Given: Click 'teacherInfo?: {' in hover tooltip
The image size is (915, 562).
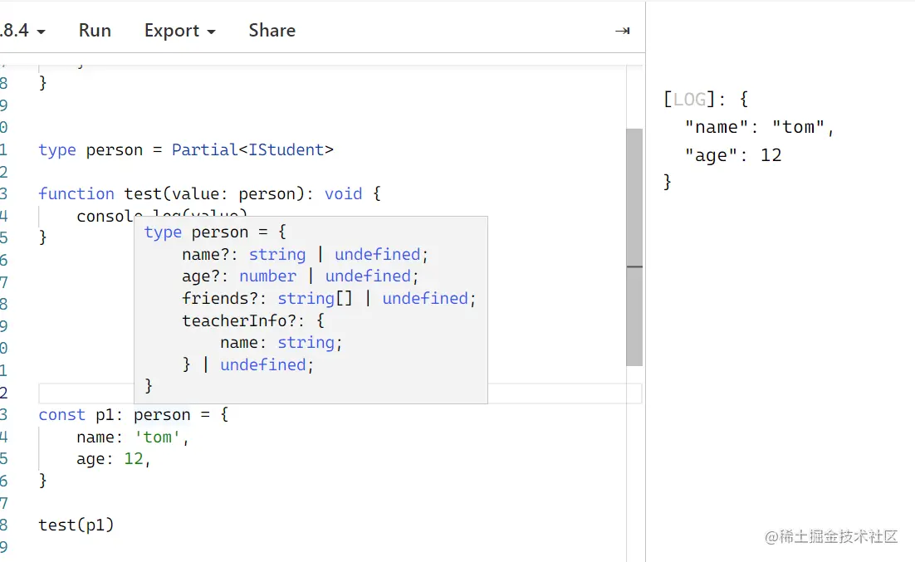Looking at the screenshot, I should [253, 321].
